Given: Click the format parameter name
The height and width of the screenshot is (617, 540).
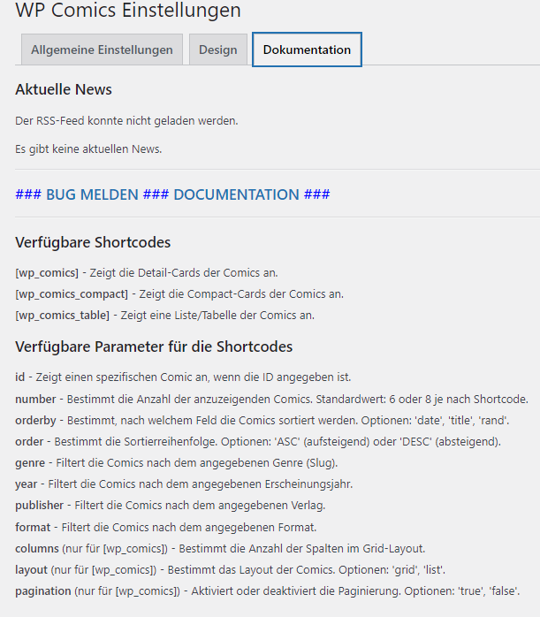Looking at the screenshot, I should click(x=33, y=528).
